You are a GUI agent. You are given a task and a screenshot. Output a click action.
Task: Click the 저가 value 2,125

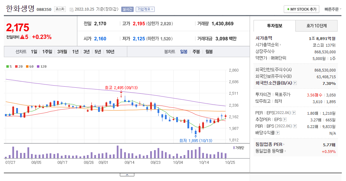[x=139, y=39]
